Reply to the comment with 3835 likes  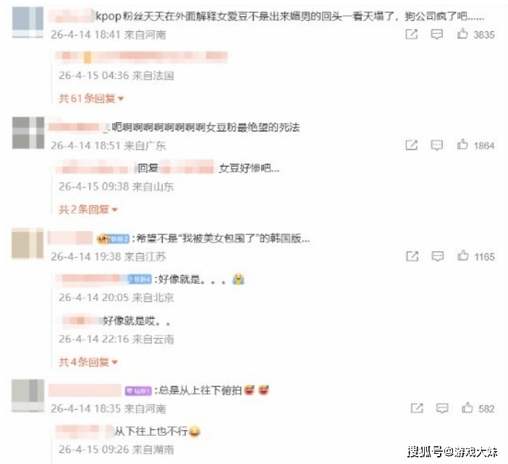(437, 34)
